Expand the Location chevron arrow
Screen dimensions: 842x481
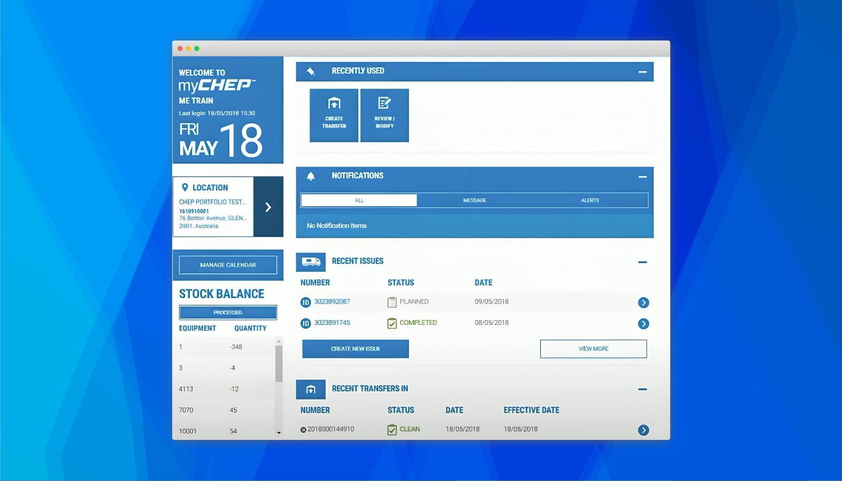[268, 207]
